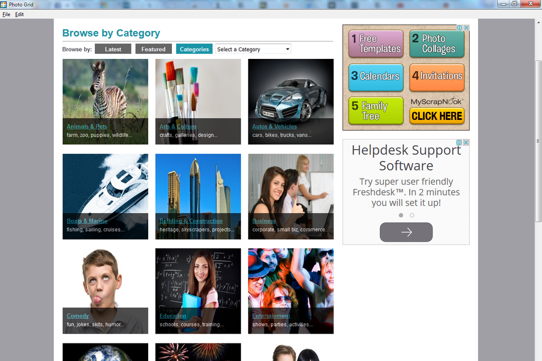542x361 pixels.
Task: Open the Animals & Pets category link
Action: click(87, 127)
